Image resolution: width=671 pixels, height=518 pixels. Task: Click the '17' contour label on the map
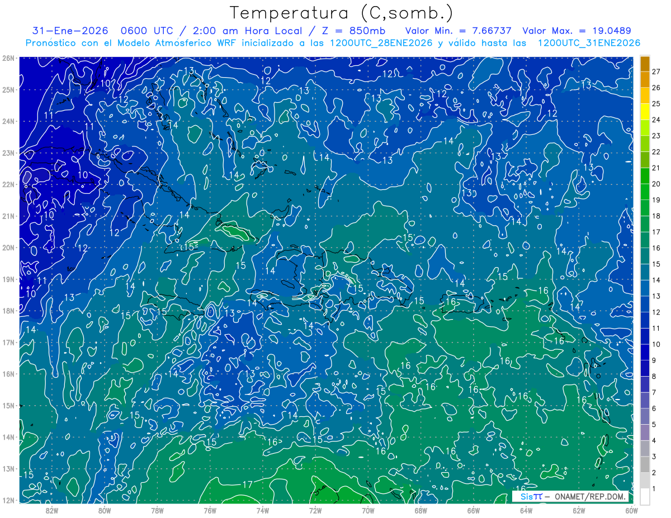(248, 484)
